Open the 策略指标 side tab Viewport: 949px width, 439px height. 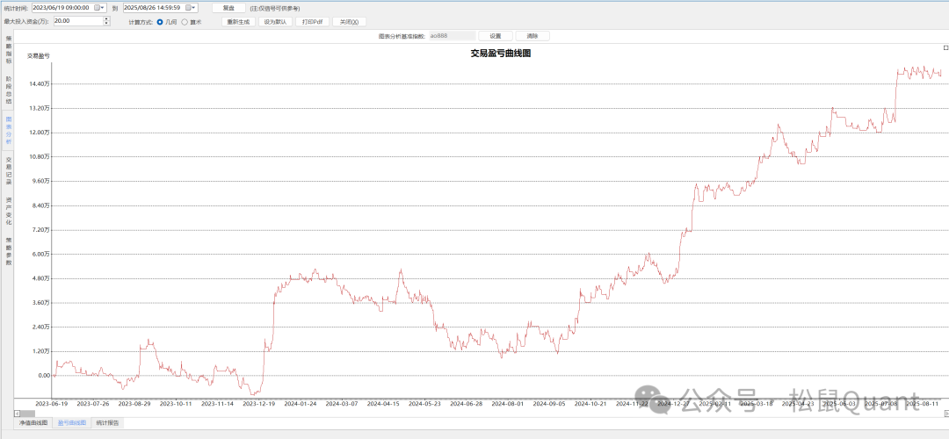pos(9,50)
